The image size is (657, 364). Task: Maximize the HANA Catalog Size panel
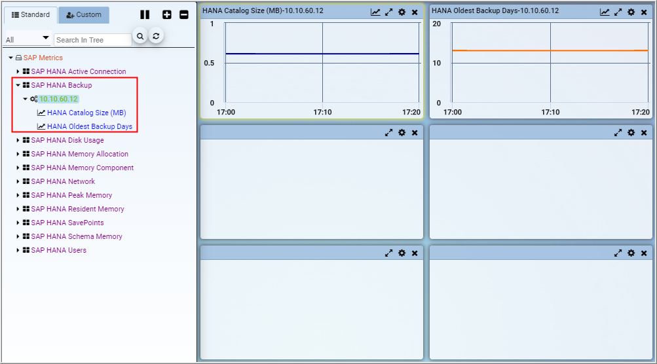click(x=389, y=12)
